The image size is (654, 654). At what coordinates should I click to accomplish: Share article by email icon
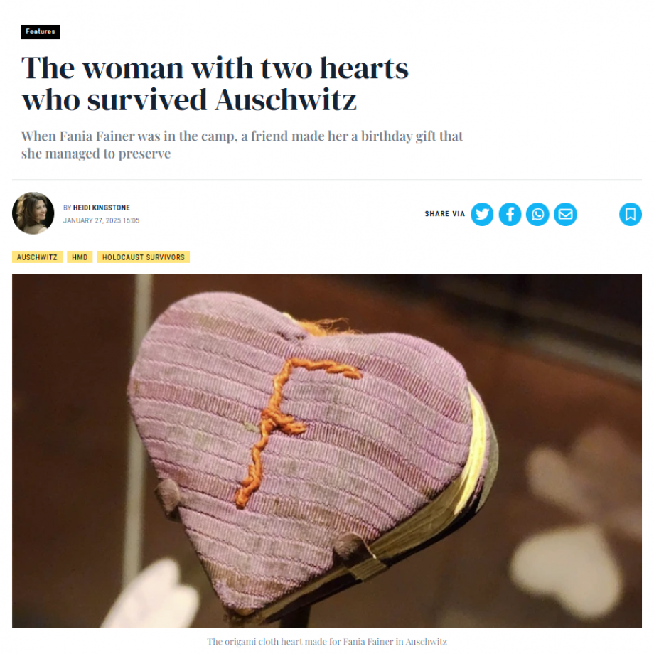(565, 215)
